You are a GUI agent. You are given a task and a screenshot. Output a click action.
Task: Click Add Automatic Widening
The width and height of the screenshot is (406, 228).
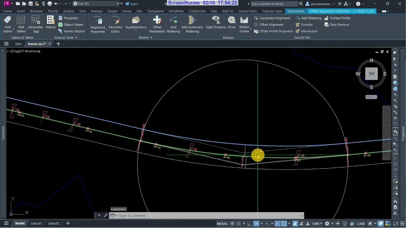click(x=192, y=24)
